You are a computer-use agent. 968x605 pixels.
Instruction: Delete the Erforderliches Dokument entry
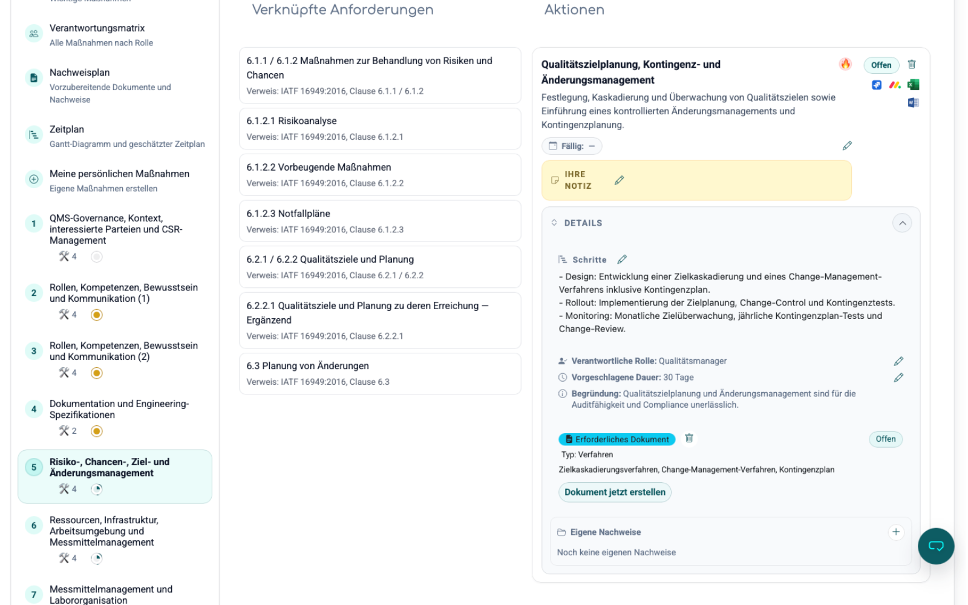pyautogui.click(x=689, y=439)
